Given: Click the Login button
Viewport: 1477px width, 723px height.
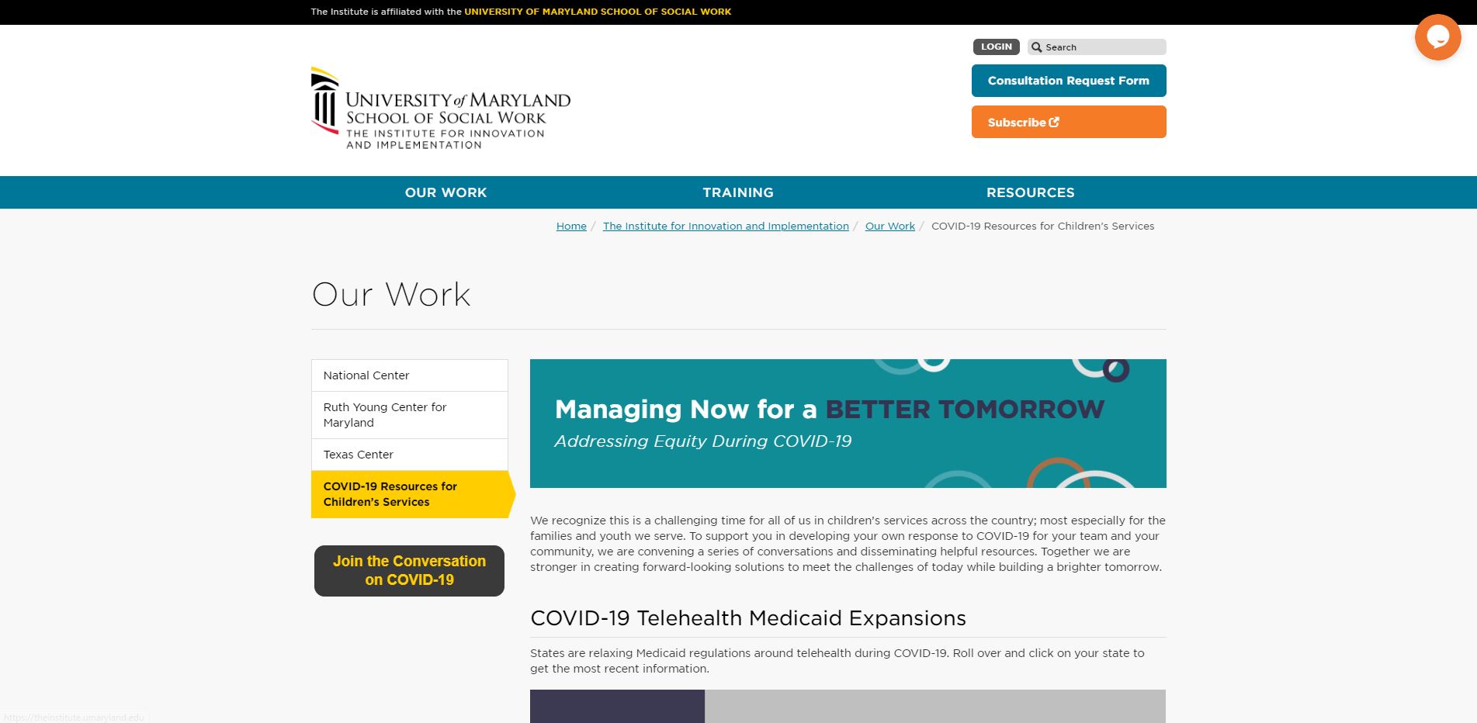Looking at the screenshot, I should click(x=997, y=47).
